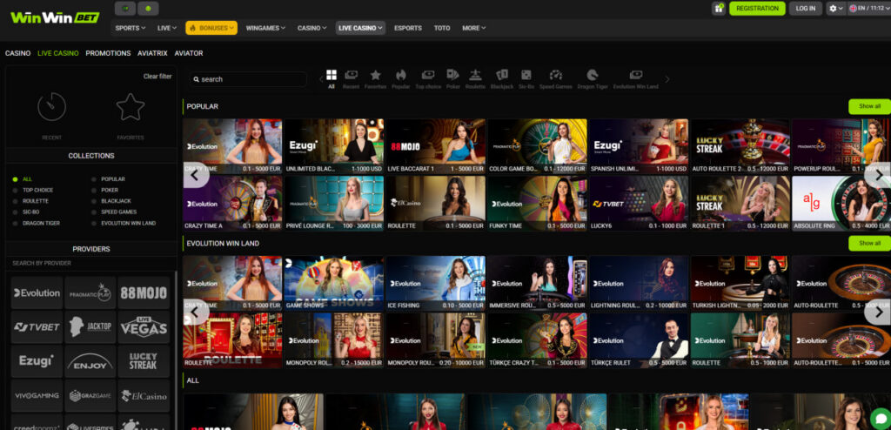Image resolution: width=891 pixels, height=430 pixels.
Task: Show all Popular games
Action: point(869,106)
